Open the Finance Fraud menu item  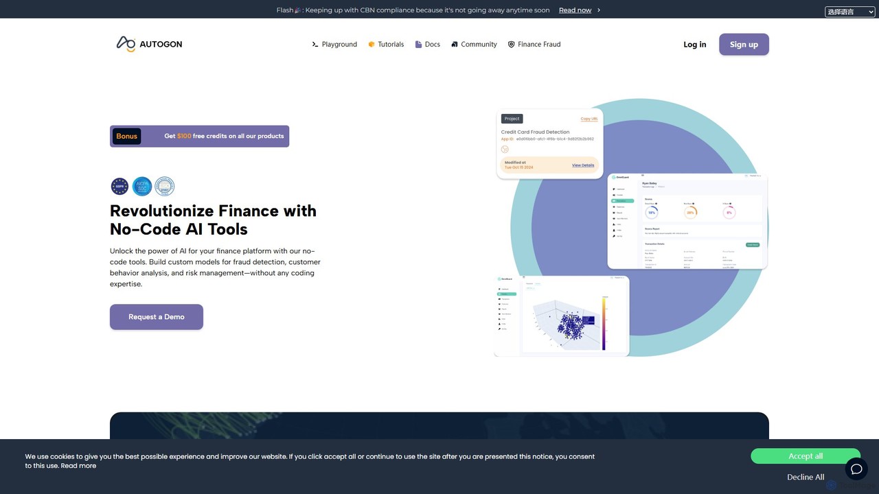point(534,45)
